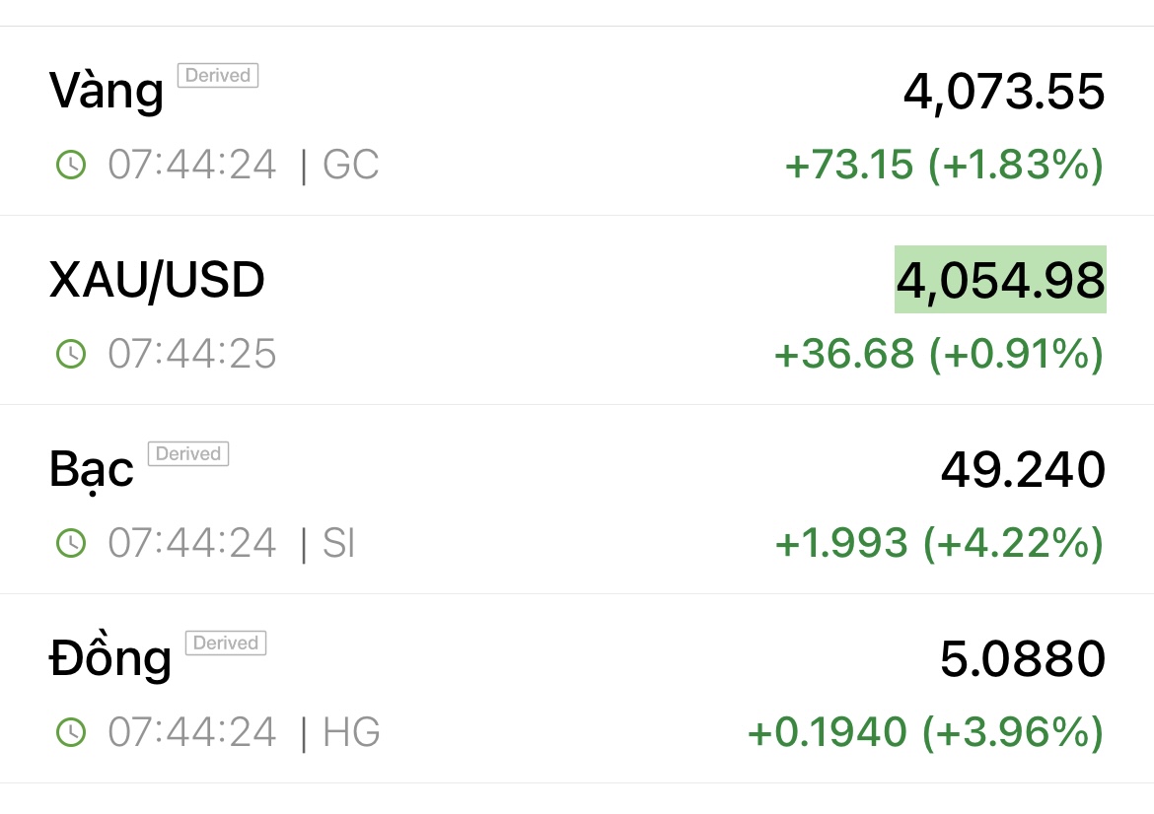
Task: Click the SI symbol label
Action: coord(338,543)
